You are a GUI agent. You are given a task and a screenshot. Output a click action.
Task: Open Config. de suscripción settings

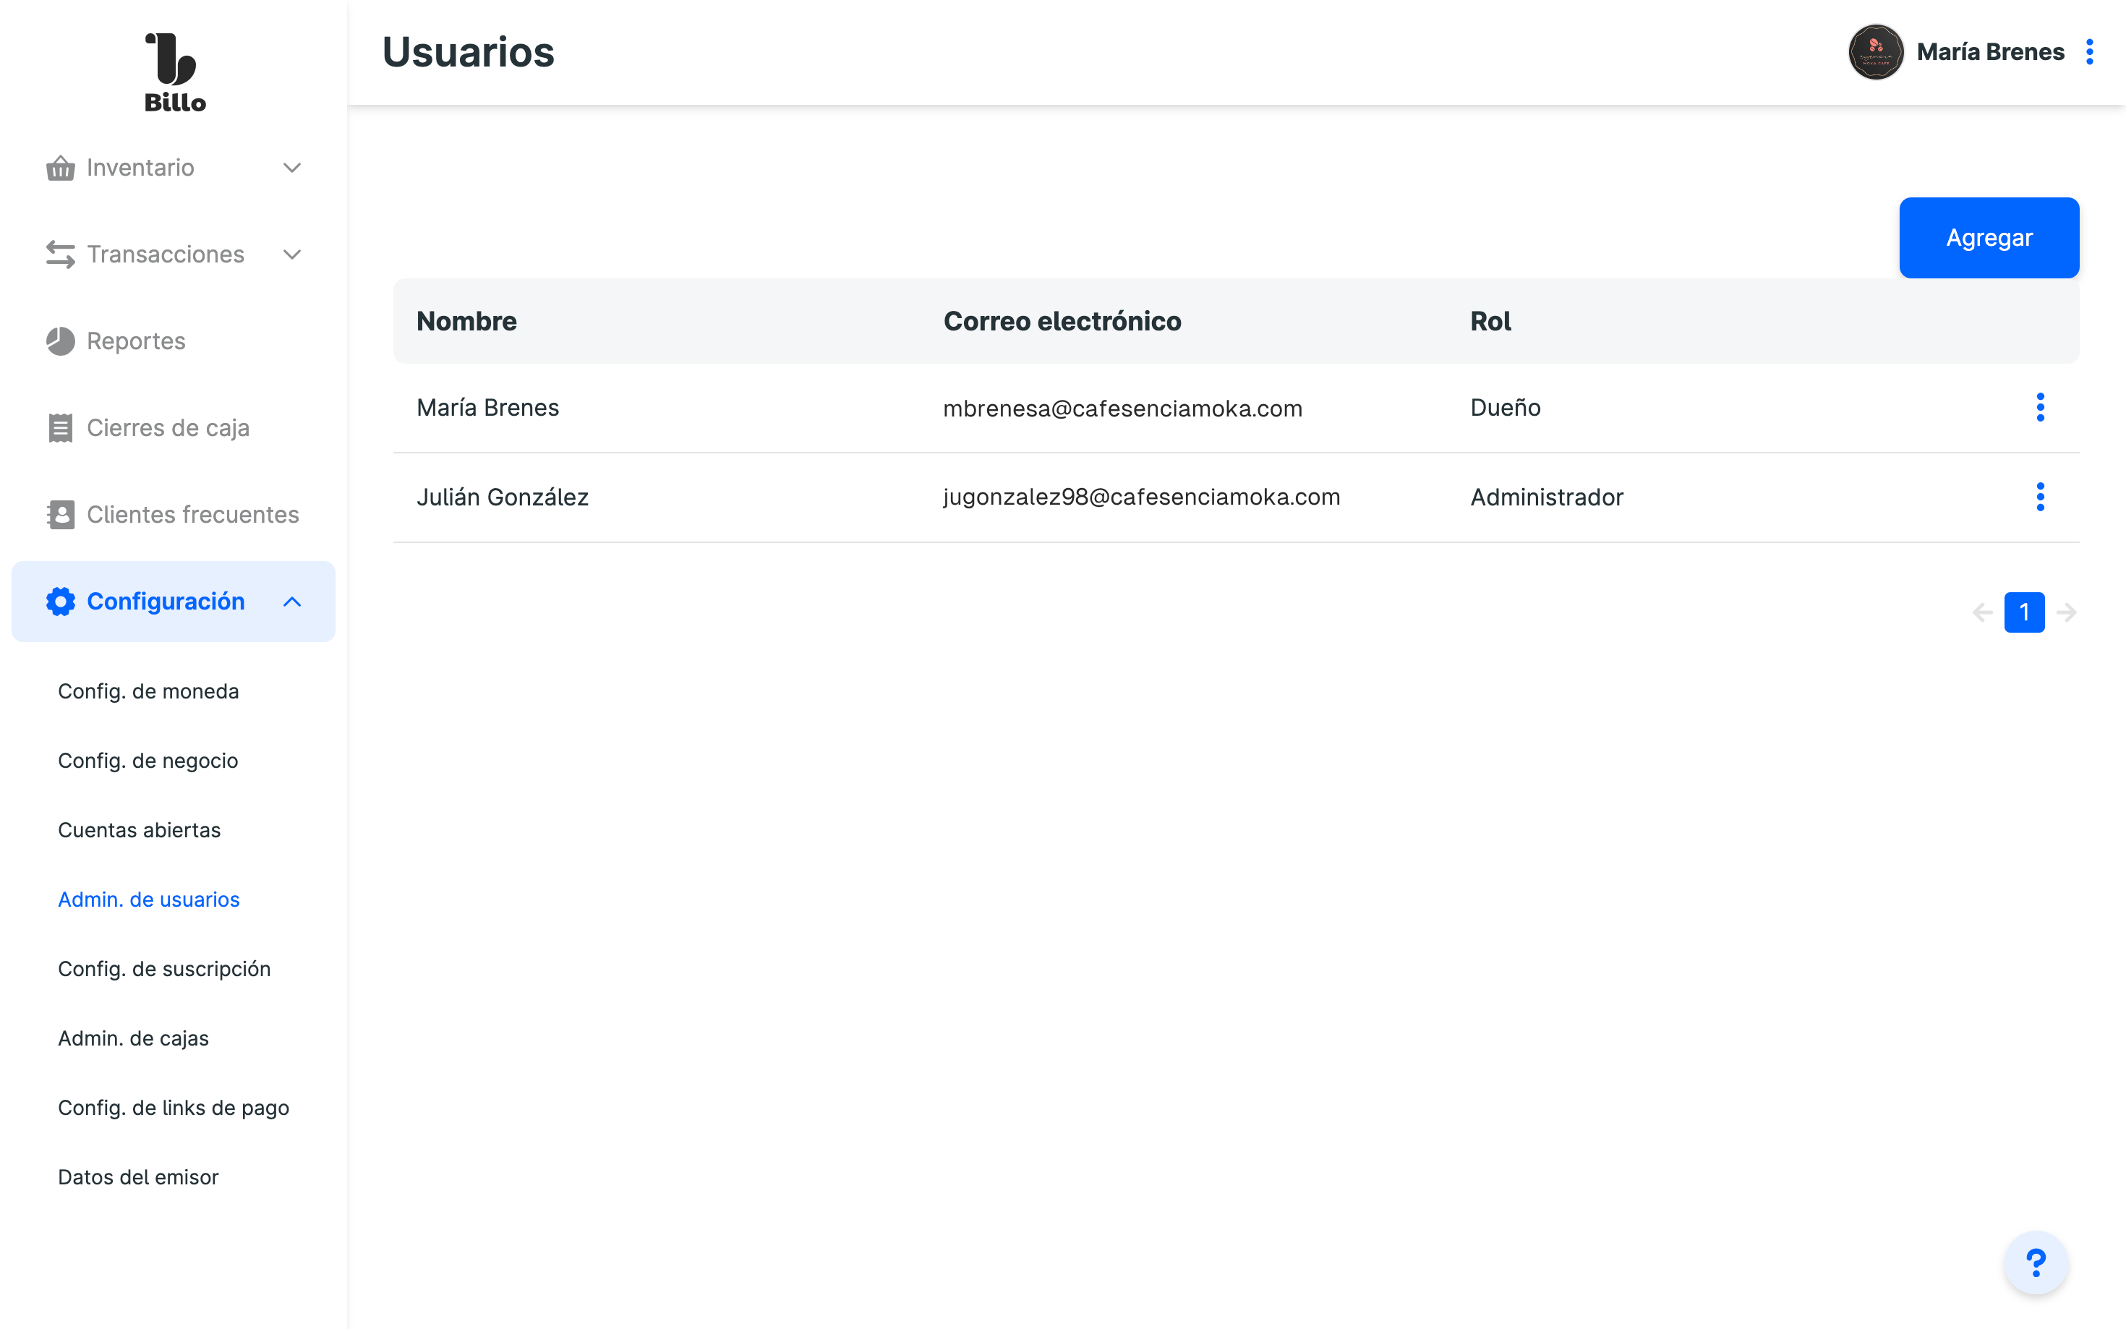pos(164,970)
